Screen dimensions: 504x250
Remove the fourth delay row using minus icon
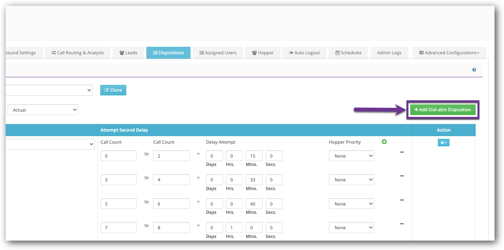tap(402, 224)
